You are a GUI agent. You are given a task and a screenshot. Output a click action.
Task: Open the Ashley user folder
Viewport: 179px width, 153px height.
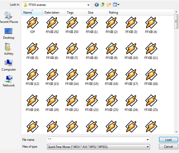[9, 49]
